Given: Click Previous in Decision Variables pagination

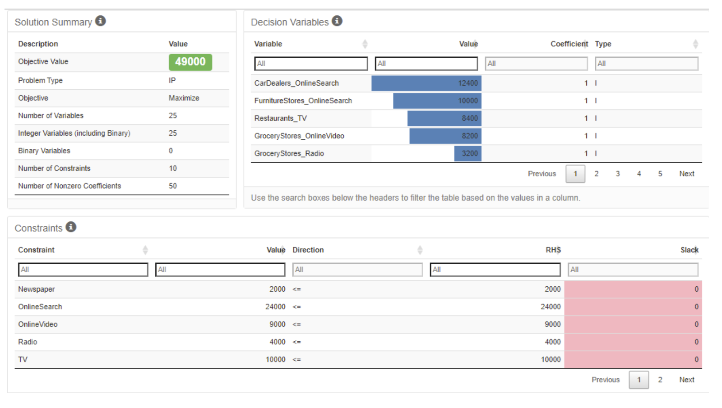Looking at the screenshot, I should [541, 174].
